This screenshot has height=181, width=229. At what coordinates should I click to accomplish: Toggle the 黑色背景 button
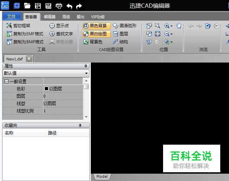click(x=96, y=26)
